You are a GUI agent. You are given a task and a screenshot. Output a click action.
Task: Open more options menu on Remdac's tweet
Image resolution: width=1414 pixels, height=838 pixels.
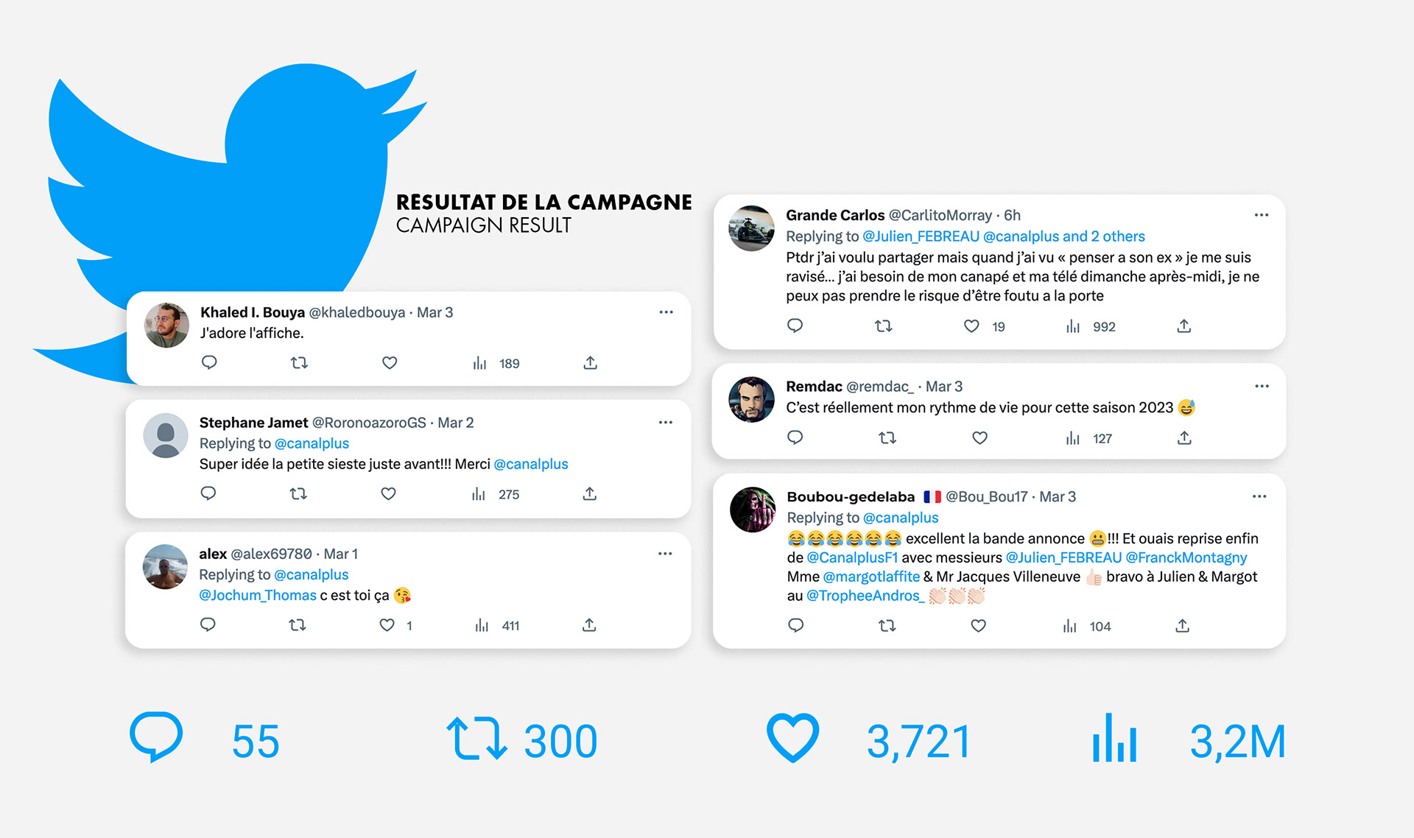1262,387
